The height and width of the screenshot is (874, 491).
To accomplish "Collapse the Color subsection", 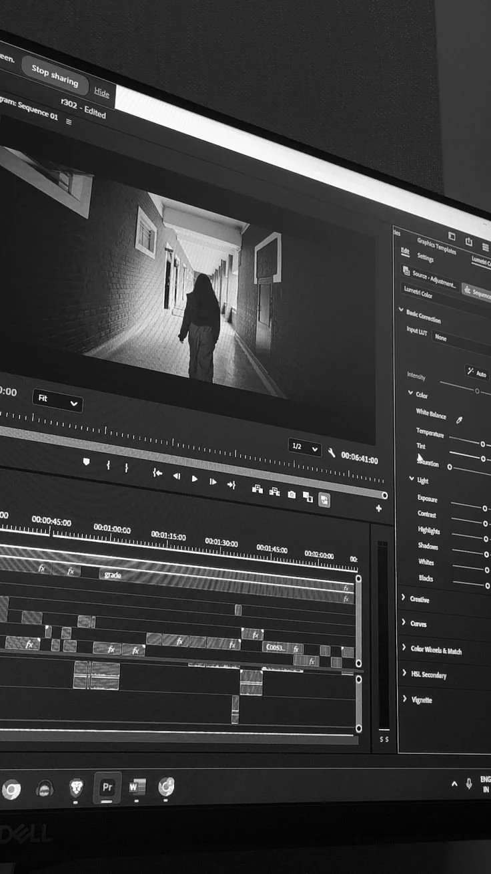I will 411,394.
